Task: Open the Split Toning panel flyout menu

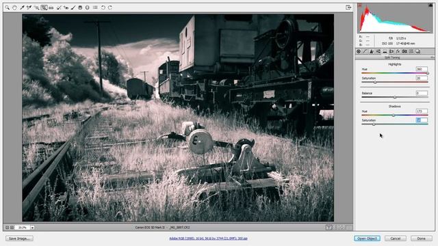Action: [x=432, y=57]
